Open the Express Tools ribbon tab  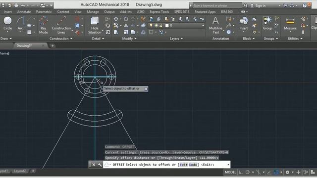click(159, 12)
